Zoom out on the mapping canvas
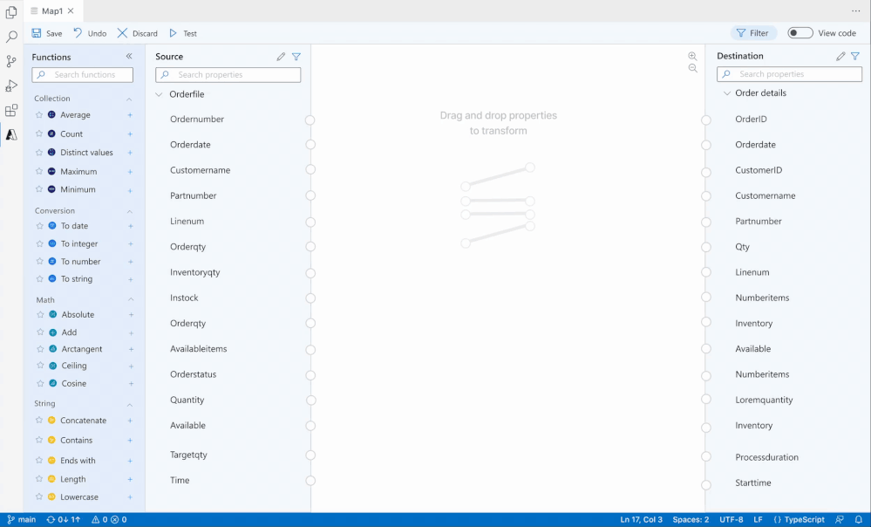This screenshot has height=527, width=871. click(x=692, y=68)
